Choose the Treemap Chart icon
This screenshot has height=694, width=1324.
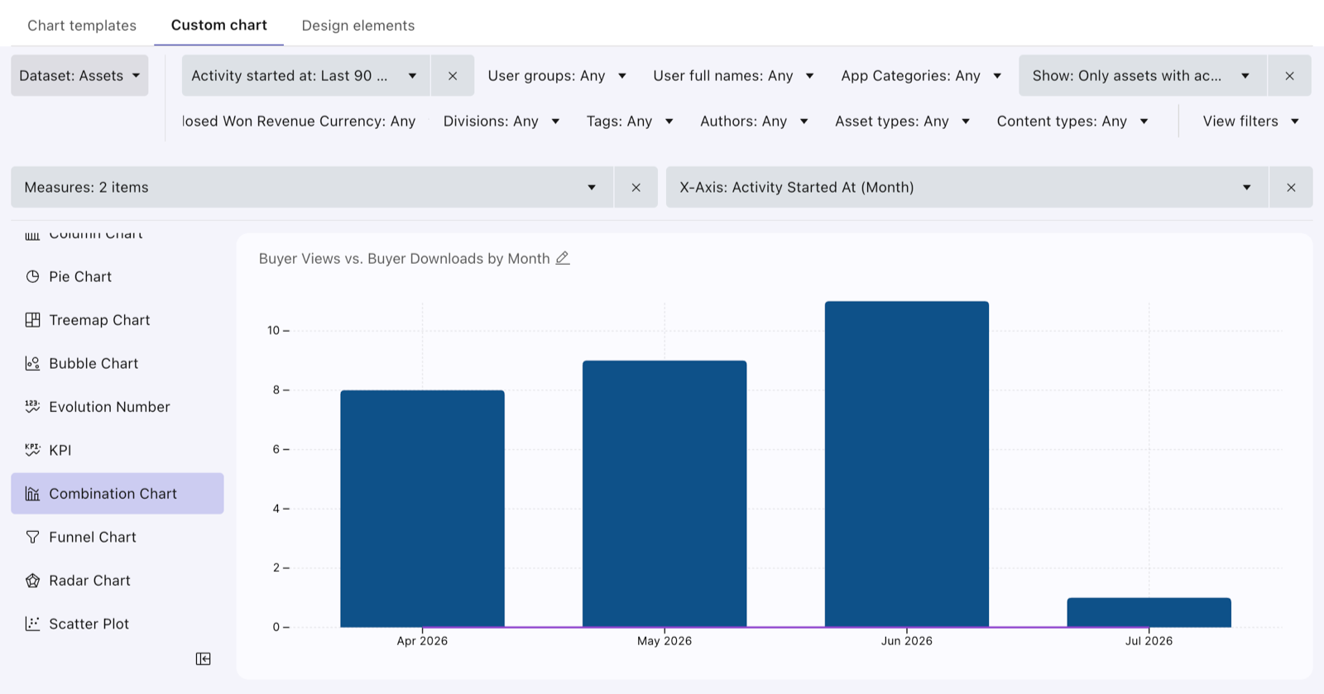(32, 320)
